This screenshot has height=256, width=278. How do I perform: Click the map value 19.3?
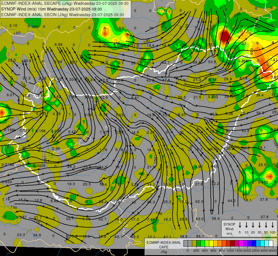[71, 184]
